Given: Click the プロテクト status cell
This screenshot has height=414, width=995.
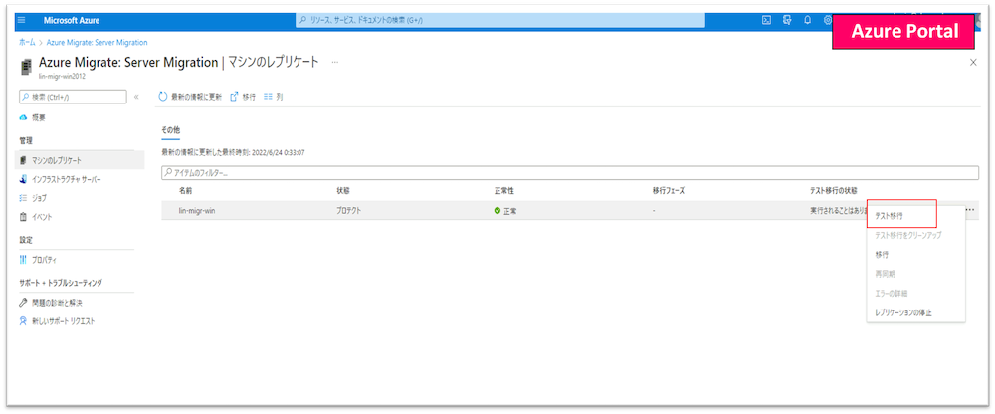Looking at the screenshot, I should click(349, 210).
